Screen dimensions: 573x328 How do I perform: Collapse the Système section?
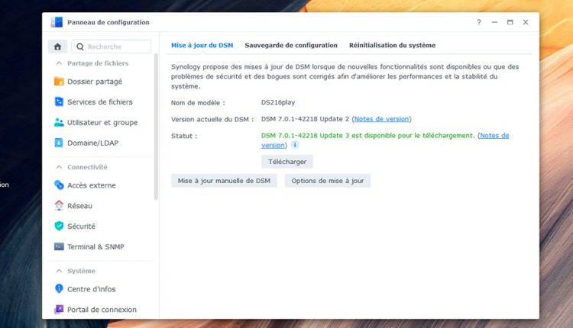pos(59,271)
